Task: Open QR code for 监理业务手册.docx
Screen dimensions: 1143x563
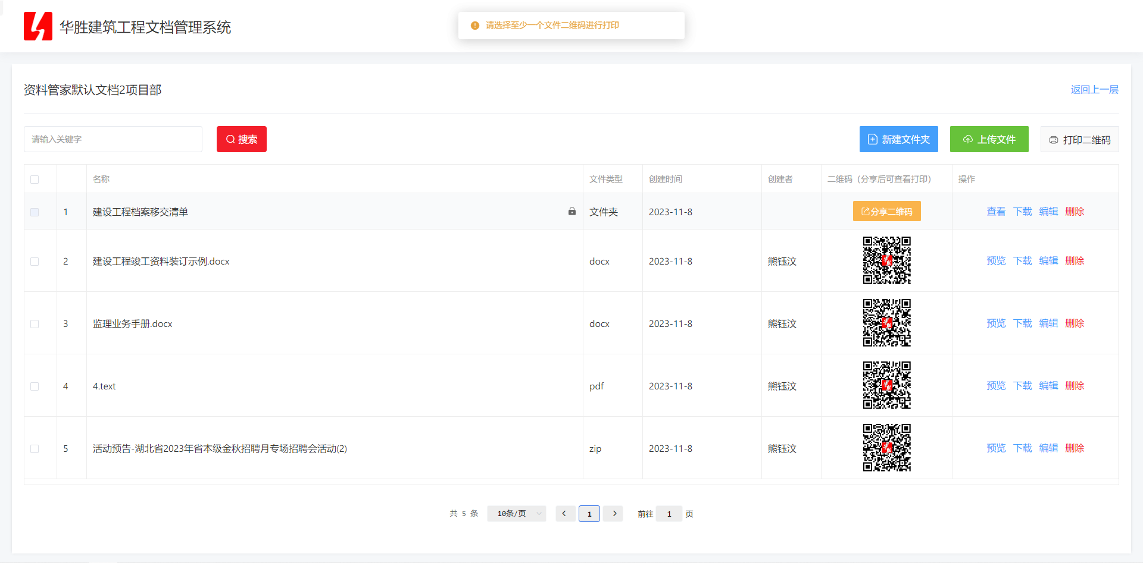Action: 887,323
